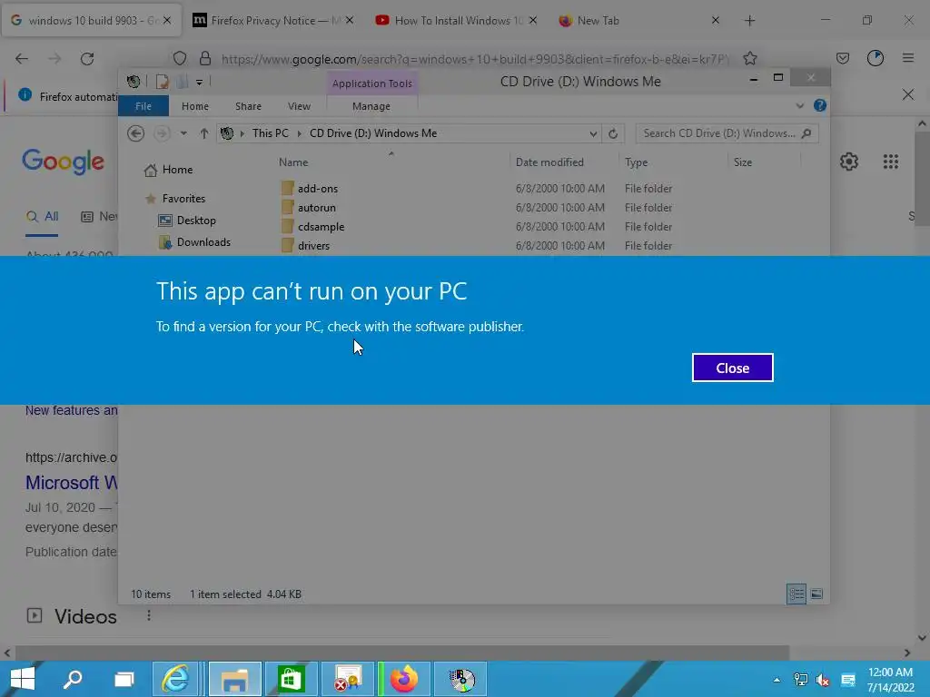Viewport: 930px width, 697px height.
Task: Switch to the New Tab browser tab
Action: [x=638, y=21]
